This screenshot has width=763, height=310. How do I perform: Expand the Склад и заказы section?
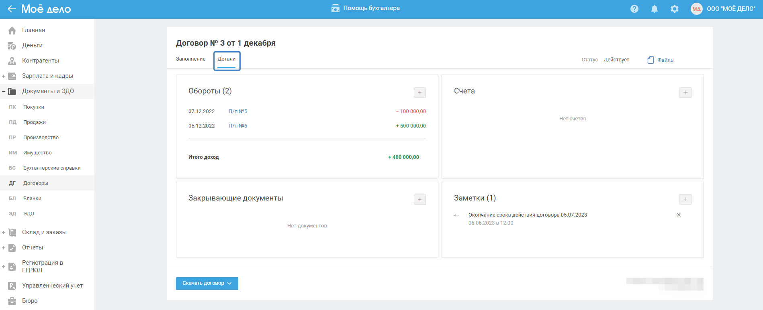pos(4,232)
